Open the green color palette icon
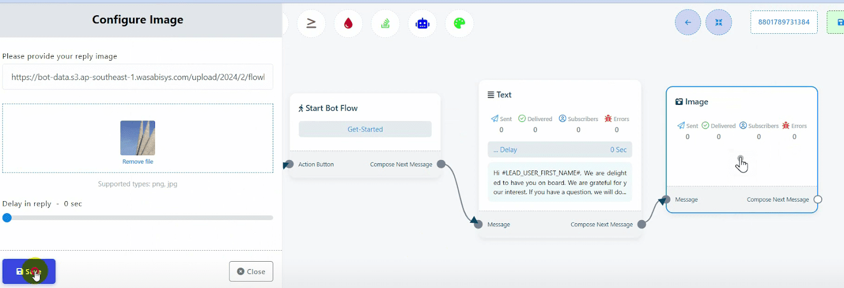844x288 pixels. (x=459, y=23)
